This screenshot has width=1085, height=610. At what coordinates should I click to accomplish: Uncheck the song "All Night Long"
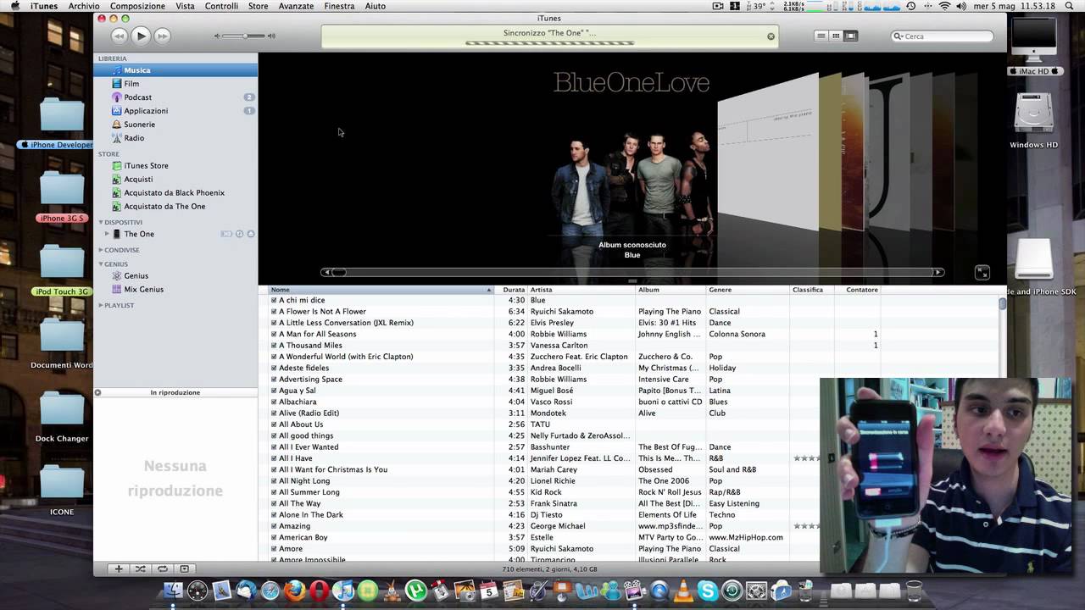tap(274, 481)
